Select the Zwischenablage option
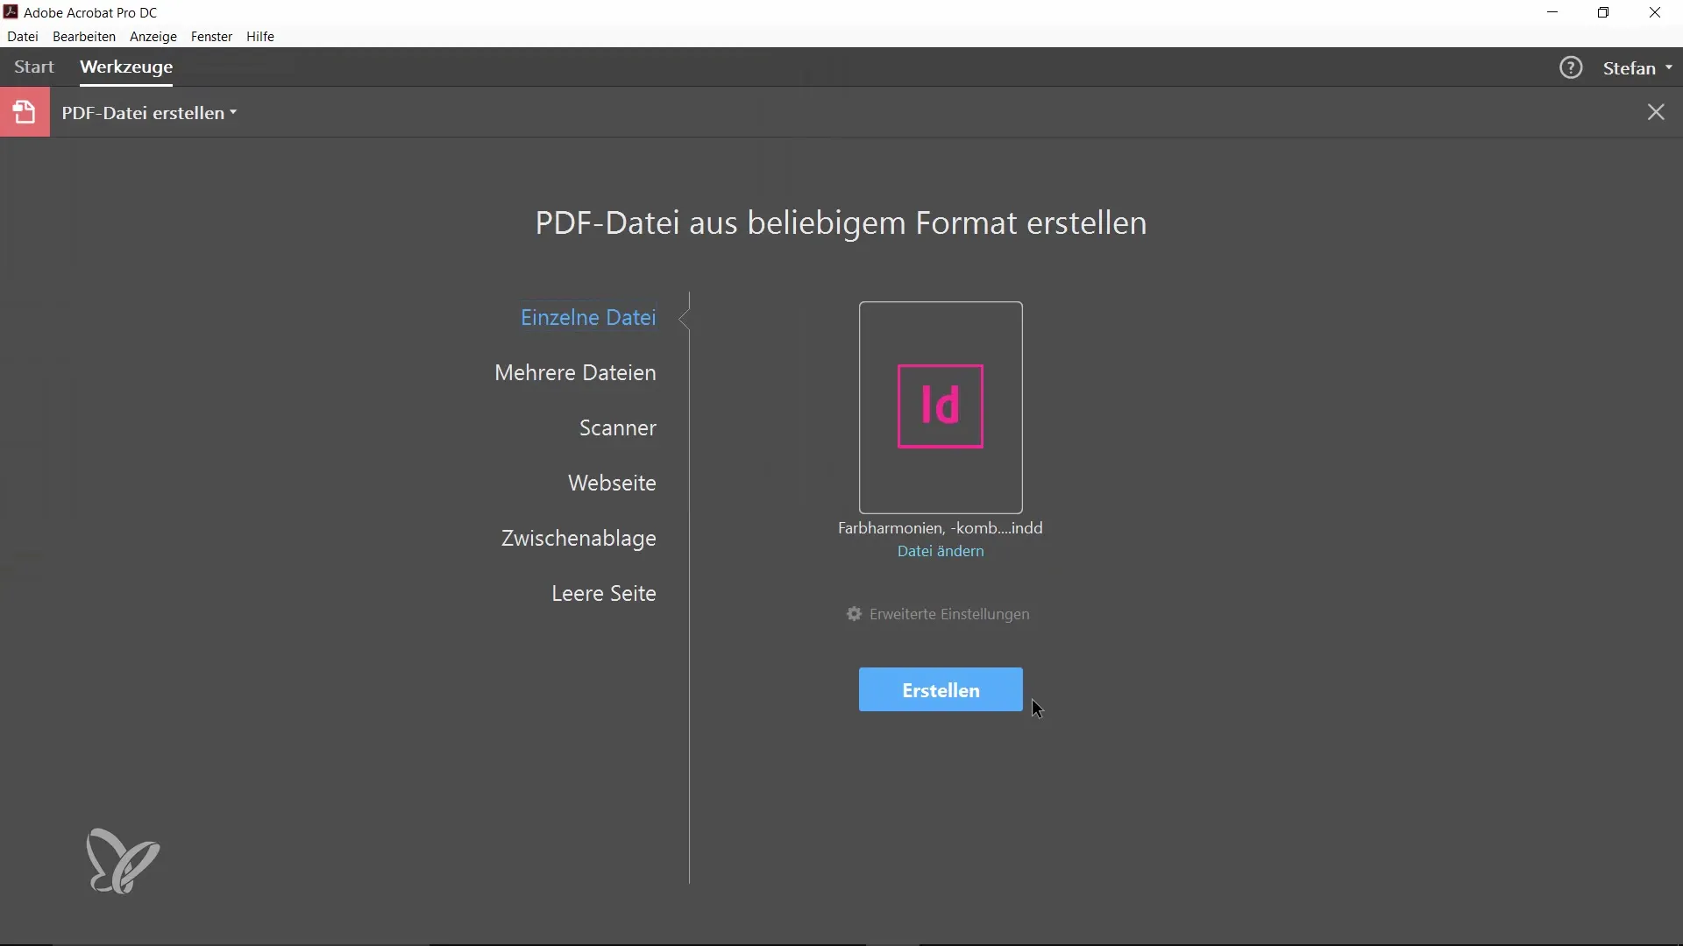This screenshot has height=946, width=1683. [x=579, y=538]
